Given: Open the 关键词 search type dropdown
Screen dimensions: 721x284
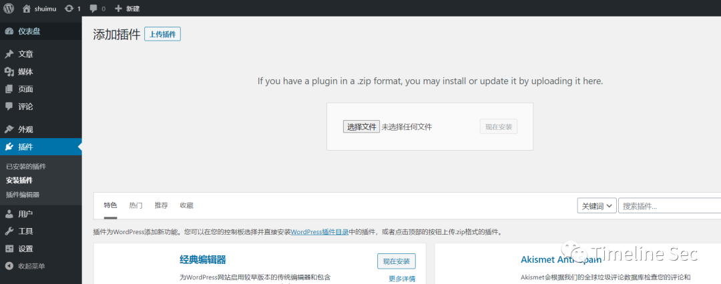Looking at the screenshot, I should pyautogui.click(x=597, y=206).
